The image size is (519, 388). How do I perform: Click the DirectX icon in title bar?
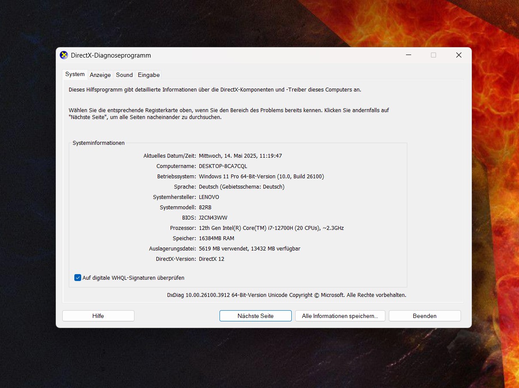coord(64,55)
